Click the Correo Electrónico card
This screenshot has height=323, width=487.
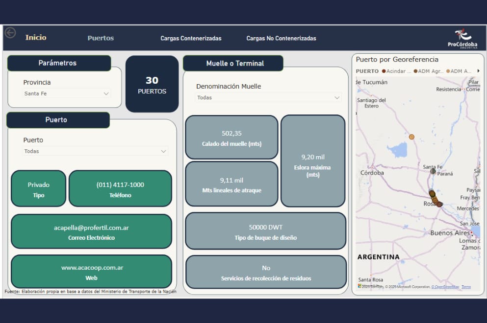91,231
